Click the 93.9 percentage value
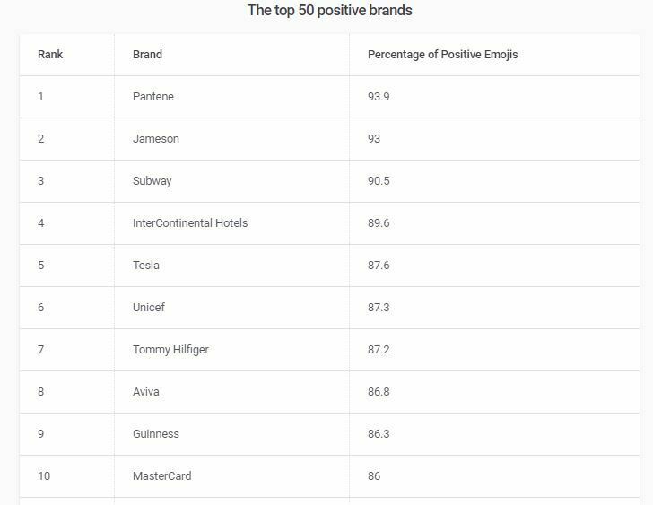This screenshot has height=505, width=653. click(x=379, y=97)
